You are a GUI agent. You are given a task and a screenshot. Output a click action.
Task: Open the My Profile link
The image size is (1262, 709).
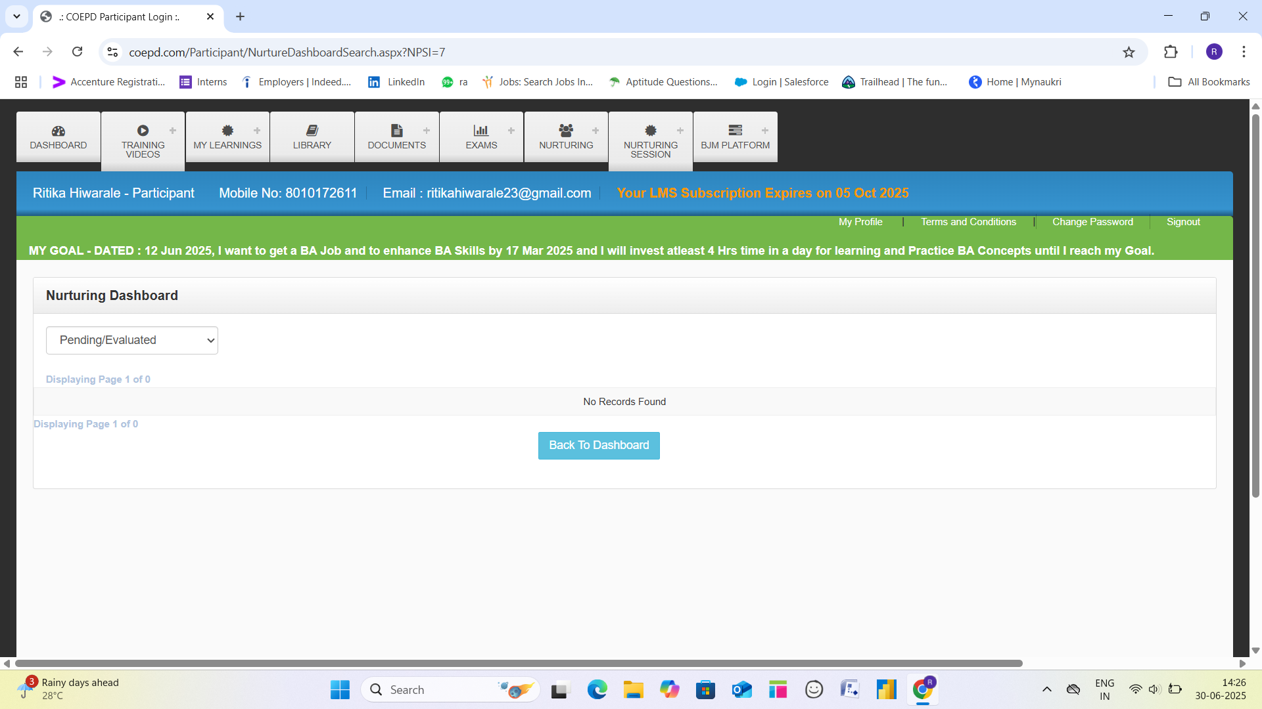tap(860, 222)
